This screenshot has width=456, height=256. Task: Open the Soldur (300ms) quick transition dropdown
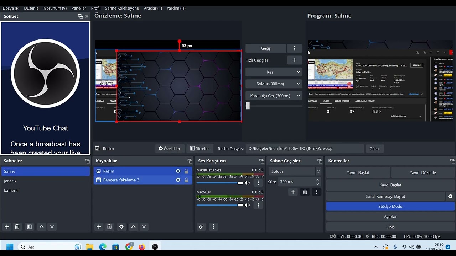click(274, 84)
